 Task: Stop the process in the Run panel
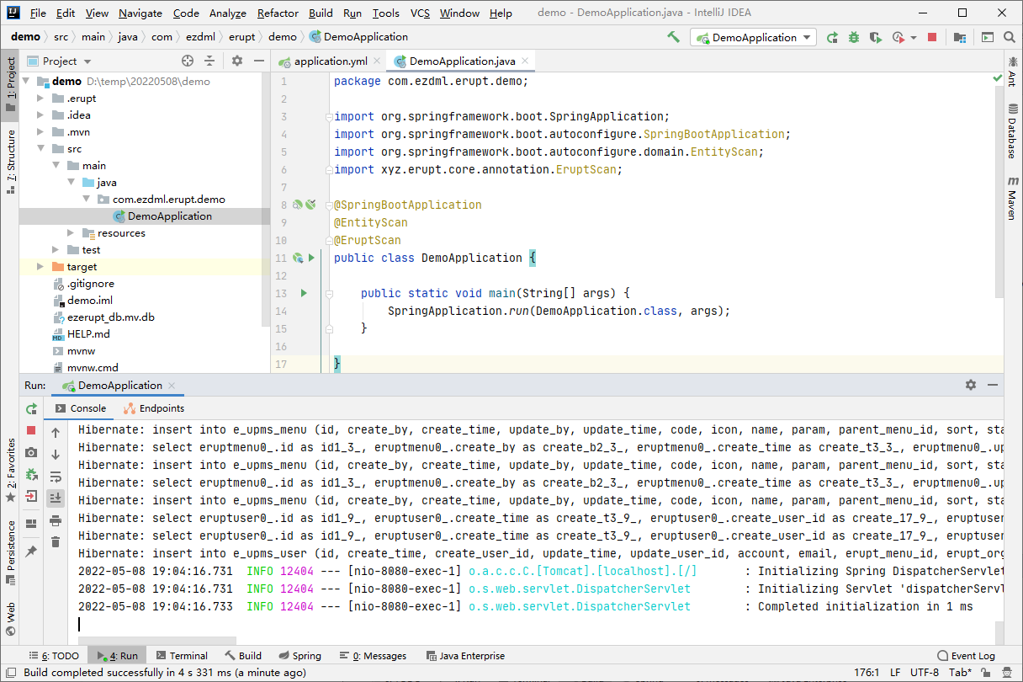click(31, 430)
